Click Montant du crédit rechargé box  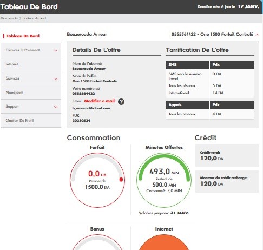point(227,181)
